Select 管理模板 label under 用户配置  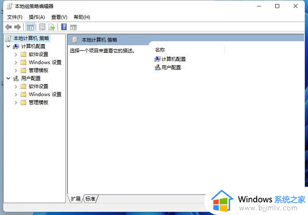(38, 103)
